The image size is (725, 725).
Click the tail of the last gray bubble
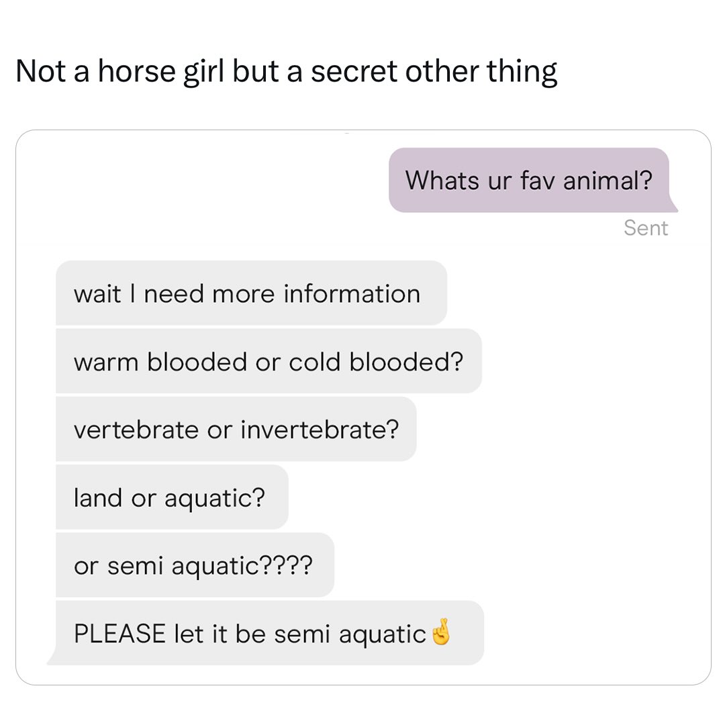52,659
